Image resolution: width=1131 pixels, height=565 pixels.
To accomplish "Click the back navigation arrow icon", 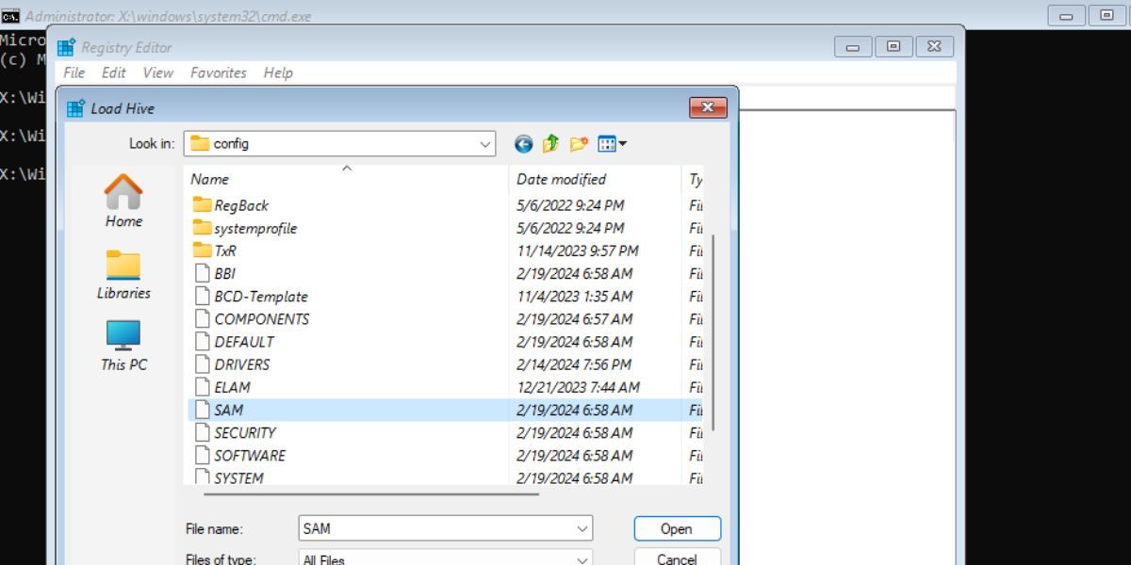I will [x=525, y=143].
